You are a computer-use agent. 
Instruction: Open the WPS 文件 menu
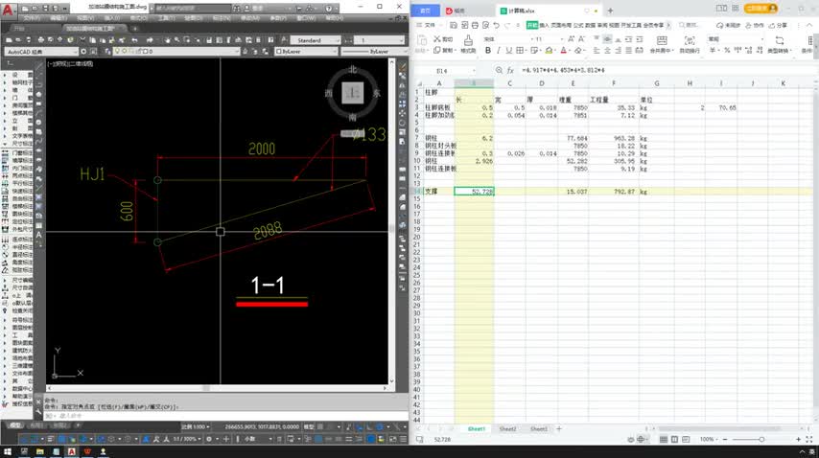[428, 25]
